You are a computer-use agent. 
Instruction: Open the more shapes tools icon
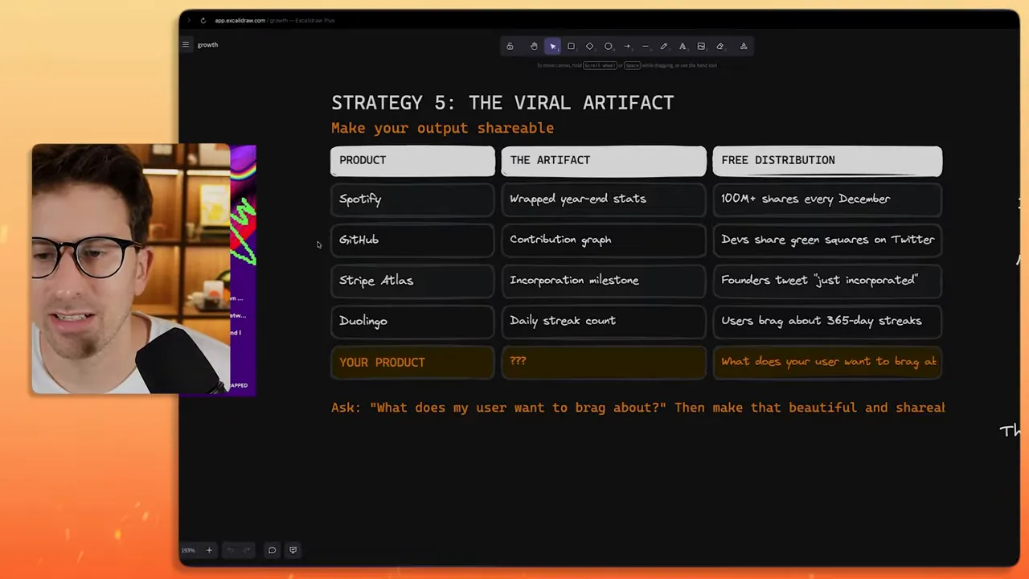pos(744,47)
